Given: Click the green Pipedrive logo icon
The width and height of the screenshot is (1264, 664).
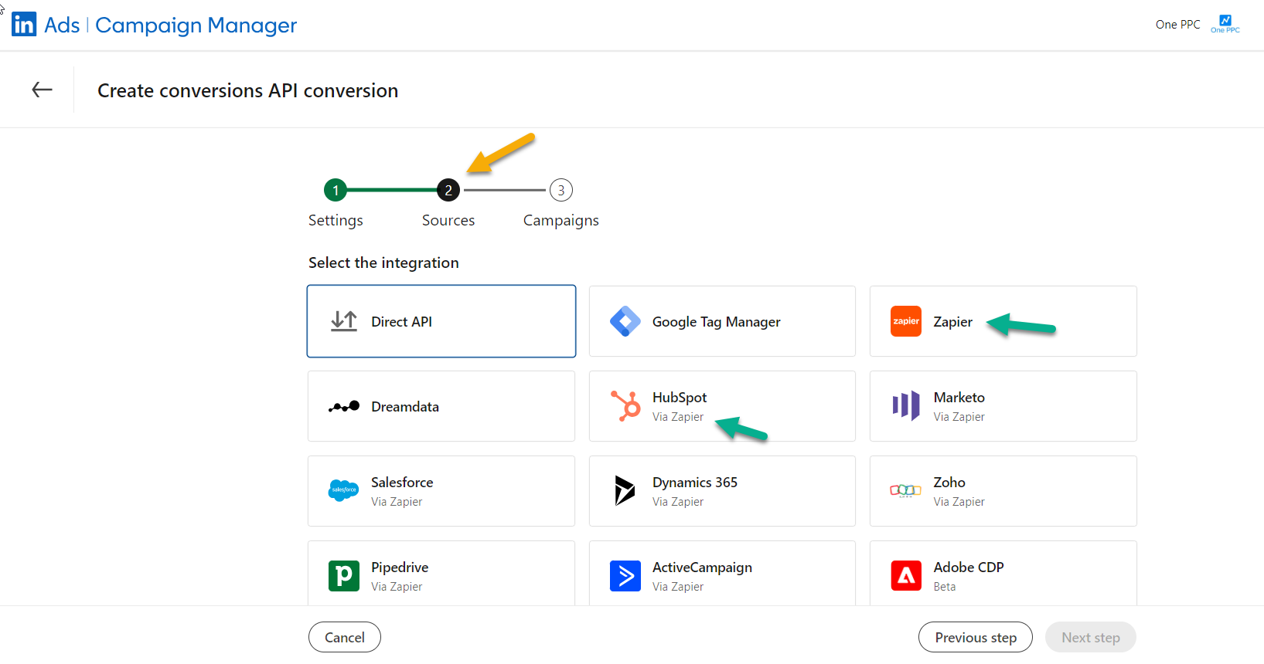Looking at the screenshot, I should [344, 575].
